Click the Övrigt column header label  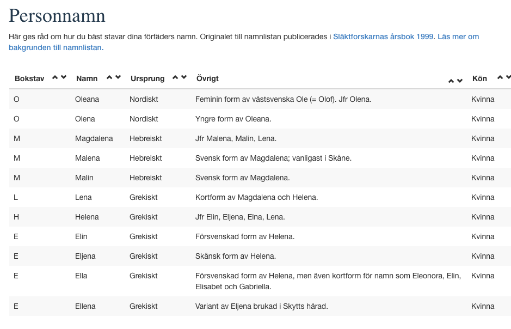[x=207, y=78]
